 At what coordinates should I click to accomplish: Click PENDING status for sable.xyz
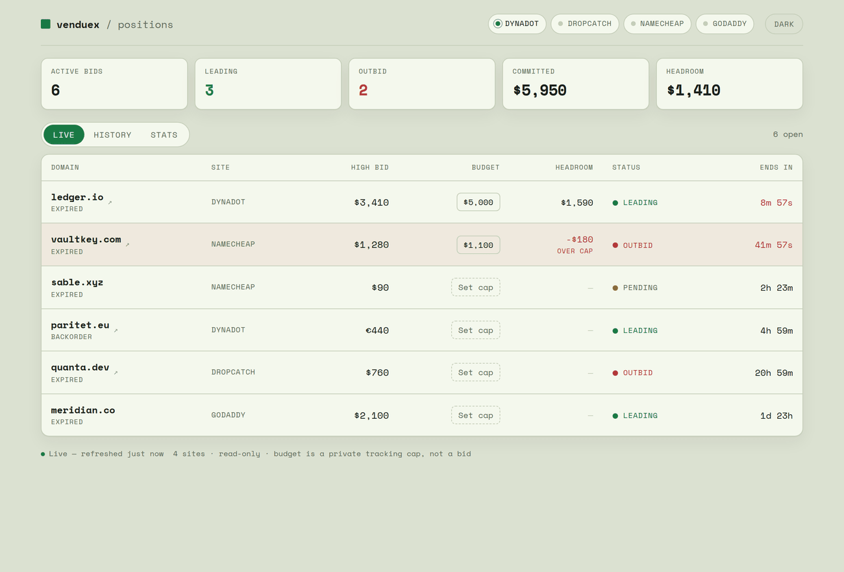click(x=635, y=288)
